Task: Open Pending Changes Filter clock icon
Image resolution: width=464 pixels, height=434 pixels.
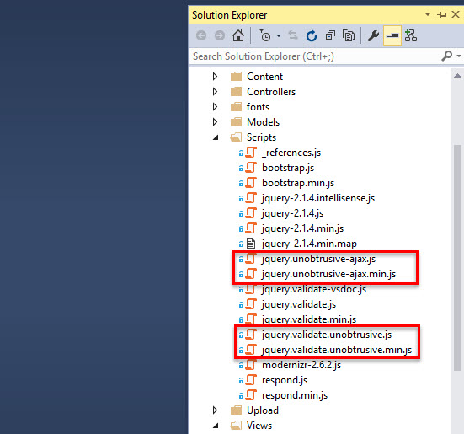Action: 265,36
